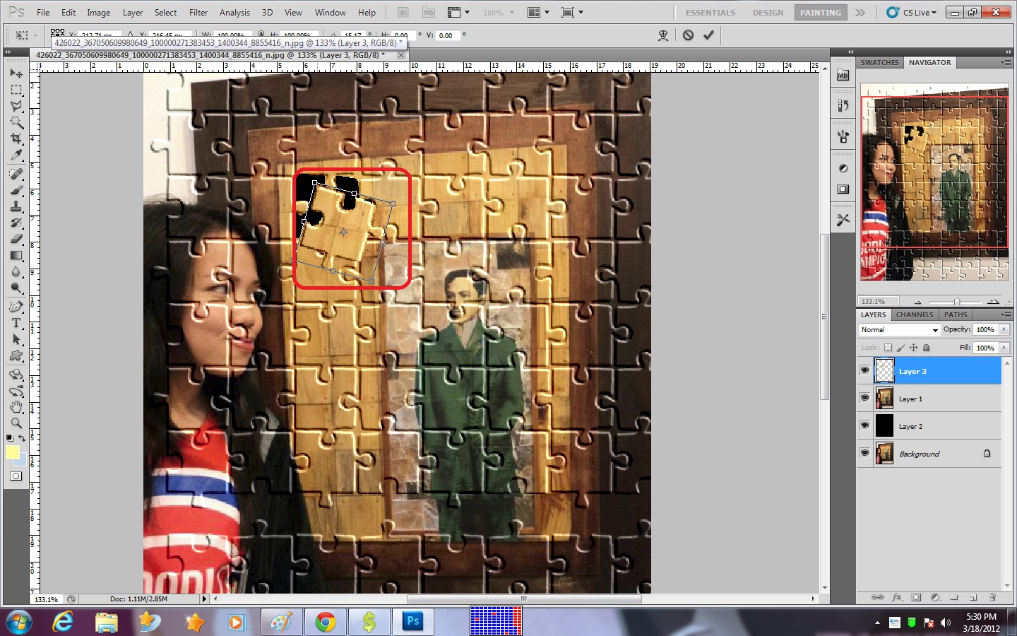The width and height of the screenshot is (1017, 636).
Task: Select the Move tool
Action: coord(16,73)
